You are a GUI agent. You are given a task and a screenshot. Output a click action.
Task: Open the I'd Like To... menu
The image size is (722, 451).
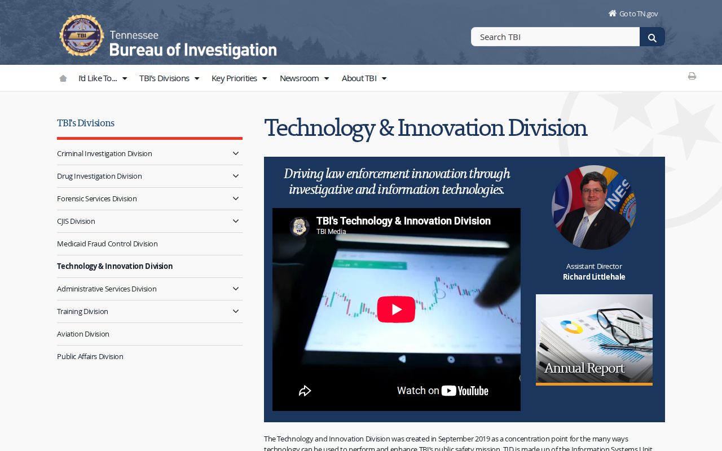coord(103,78)
